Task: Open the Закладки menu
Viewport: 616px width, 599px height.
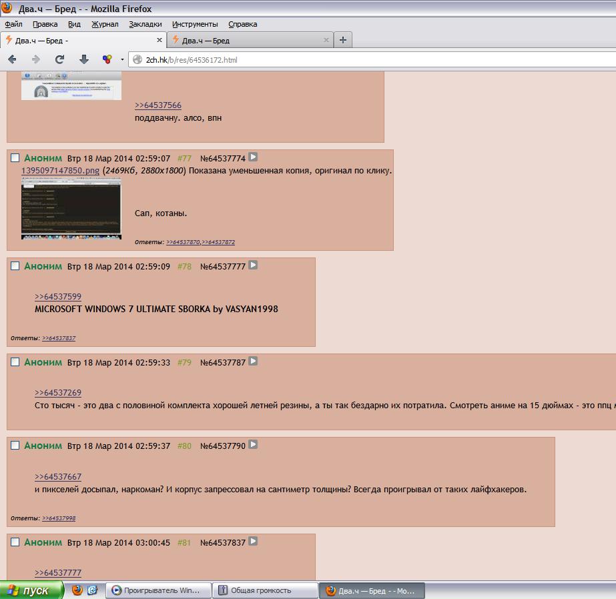Action: pos(145,24)
